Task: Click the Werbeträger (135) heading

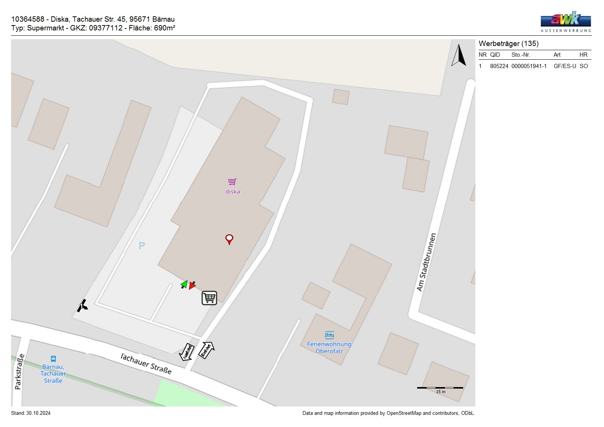Action: click(508, 44)
